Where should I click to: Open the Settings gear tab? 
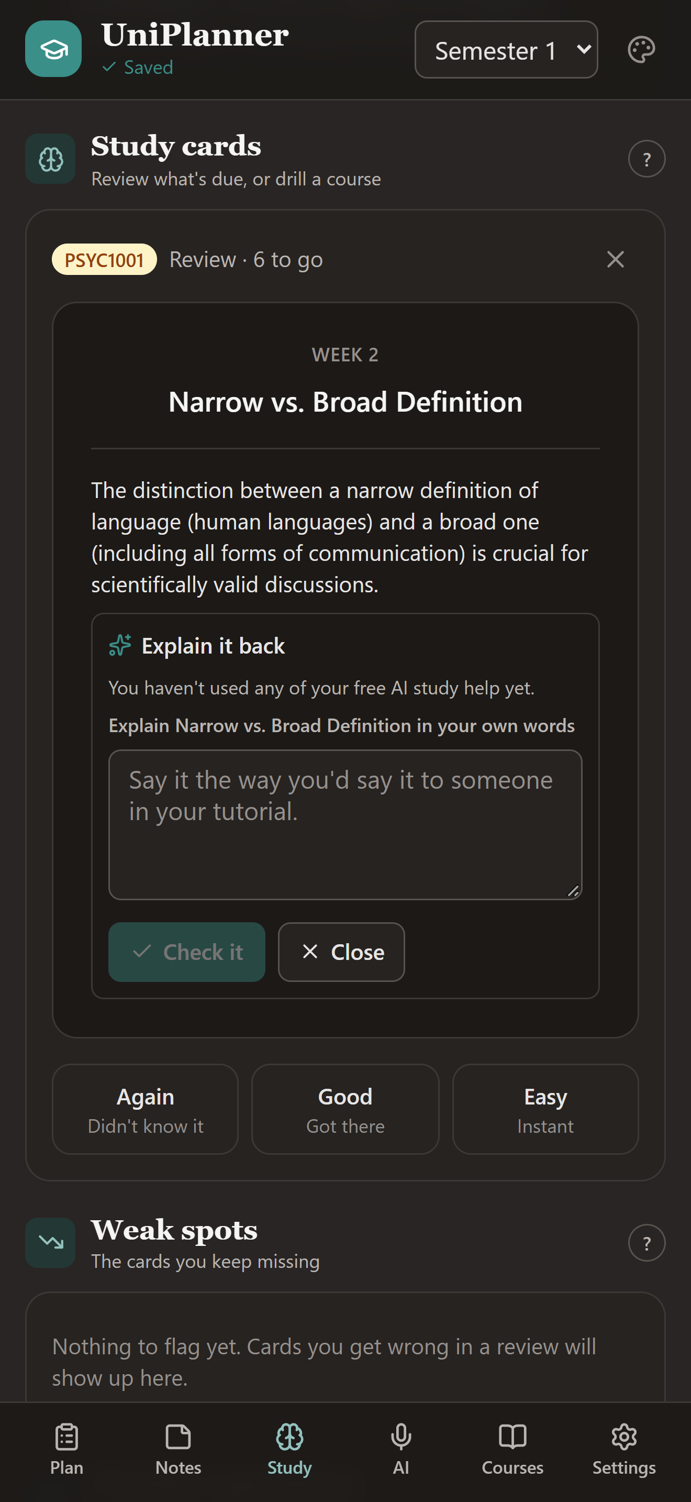pyautogui.click(x=623, y=1450)
